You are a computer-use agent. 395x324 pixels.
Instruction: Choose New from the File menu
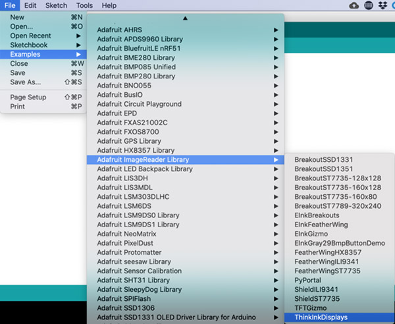43,17
